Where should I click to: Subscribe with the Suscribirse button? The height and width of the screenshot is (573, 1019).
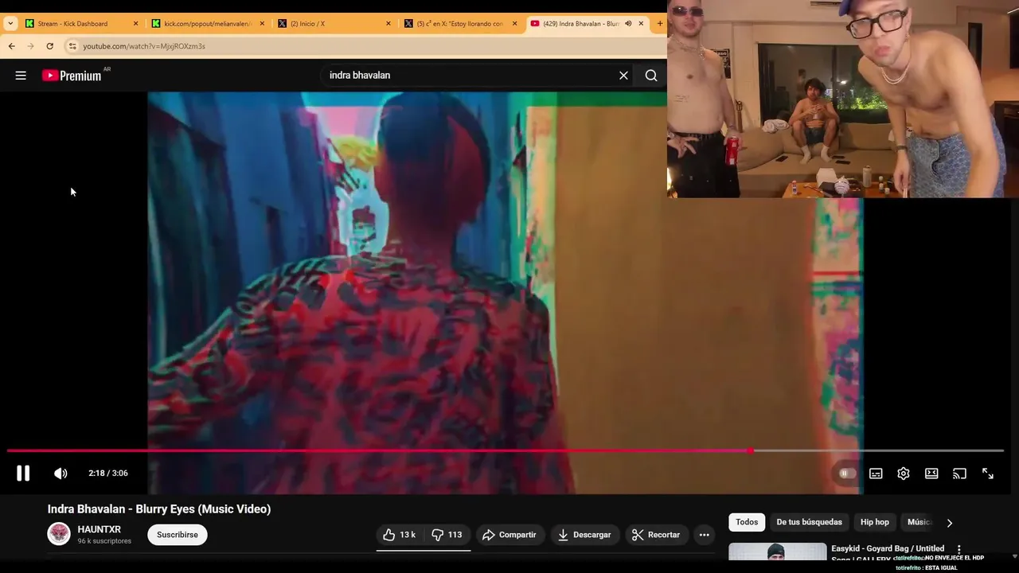point(178,535)
